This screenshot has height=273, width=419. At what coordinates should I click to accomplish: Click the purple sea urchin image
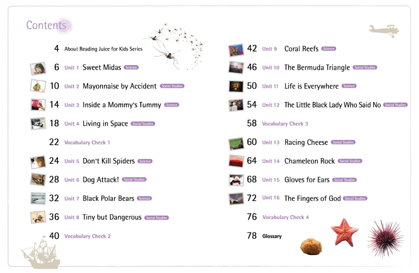[385, 237]
